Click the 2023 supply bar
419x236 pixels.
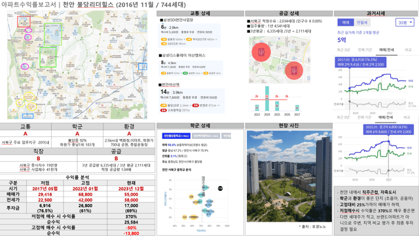[x=257, y=108]
